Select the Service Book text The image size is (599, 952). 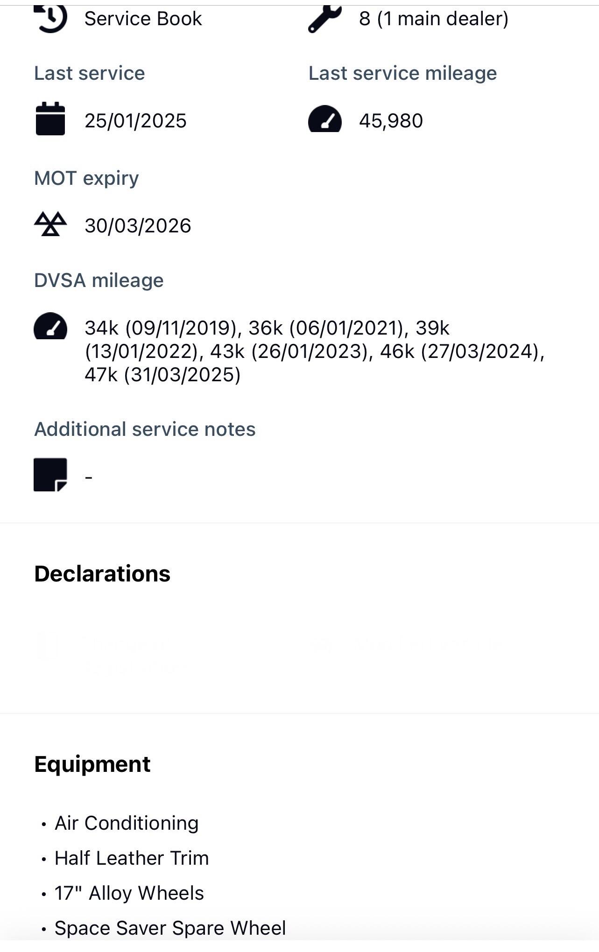(143, 19)
